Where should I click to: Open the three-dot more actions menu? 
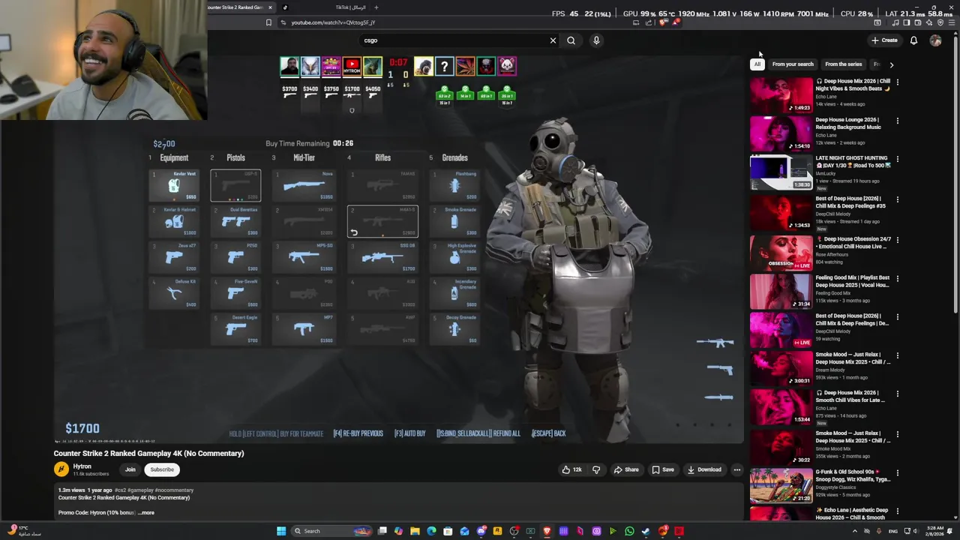736,469
